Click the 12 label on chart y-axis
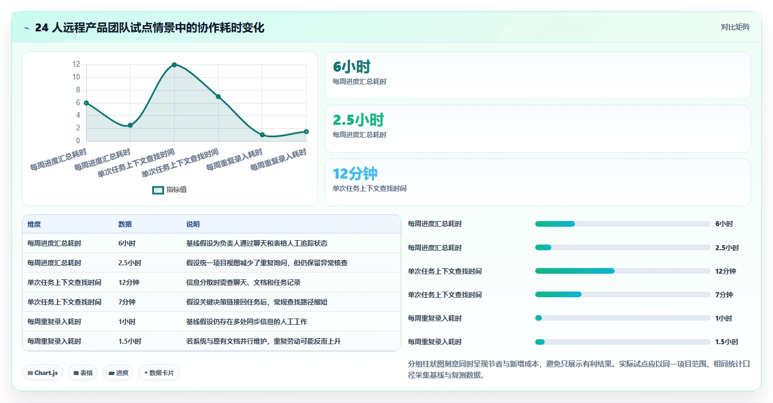 click(76, 64)
